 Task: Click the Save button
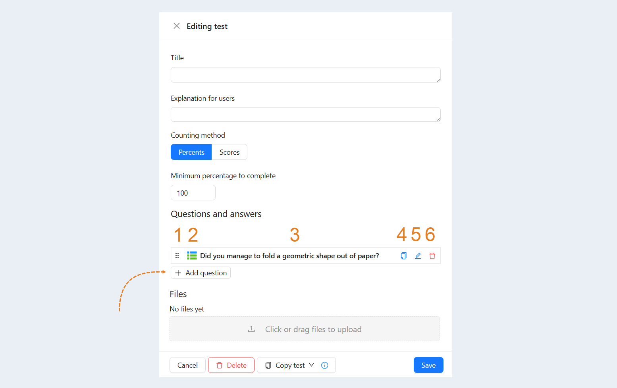(x=428, y=365)
